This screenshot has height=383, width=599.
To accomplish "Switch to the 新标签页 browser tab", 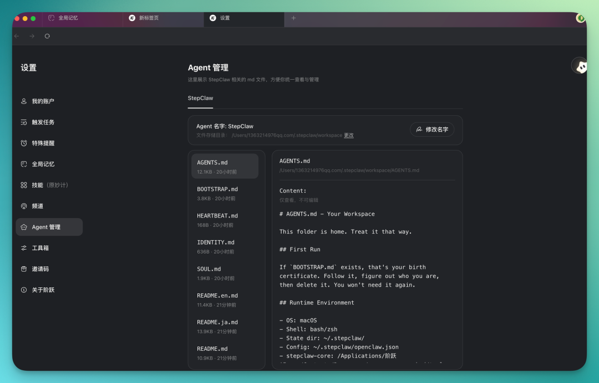I will [164, 18].
